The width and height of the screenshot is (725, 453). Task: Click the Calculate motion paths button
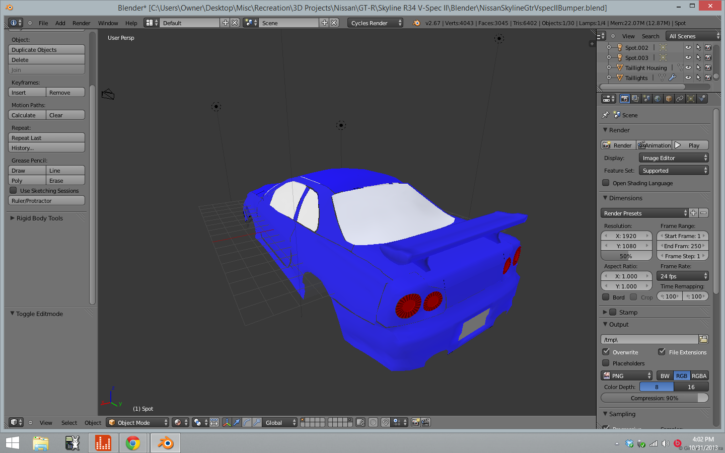(27, 115)
